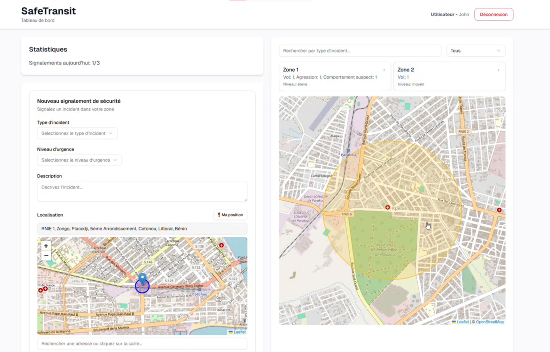Open the OpenStreetMap attribution link
Screen dimensions: 550x352
[x=489, y=322]
